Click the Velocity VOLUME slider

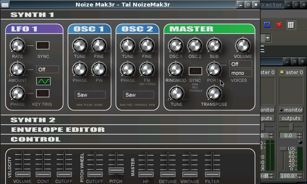pos(23,174)
